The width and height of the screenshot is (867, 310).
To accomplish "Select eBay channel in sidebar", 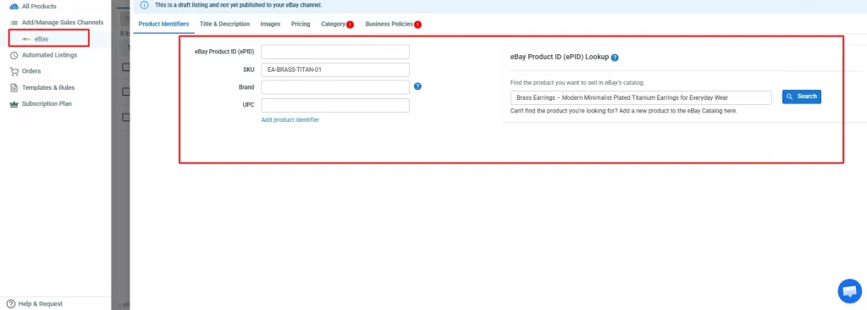I will 41,39.
